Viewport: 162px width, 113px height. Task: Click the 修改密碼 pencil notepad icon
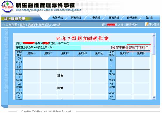147,24
